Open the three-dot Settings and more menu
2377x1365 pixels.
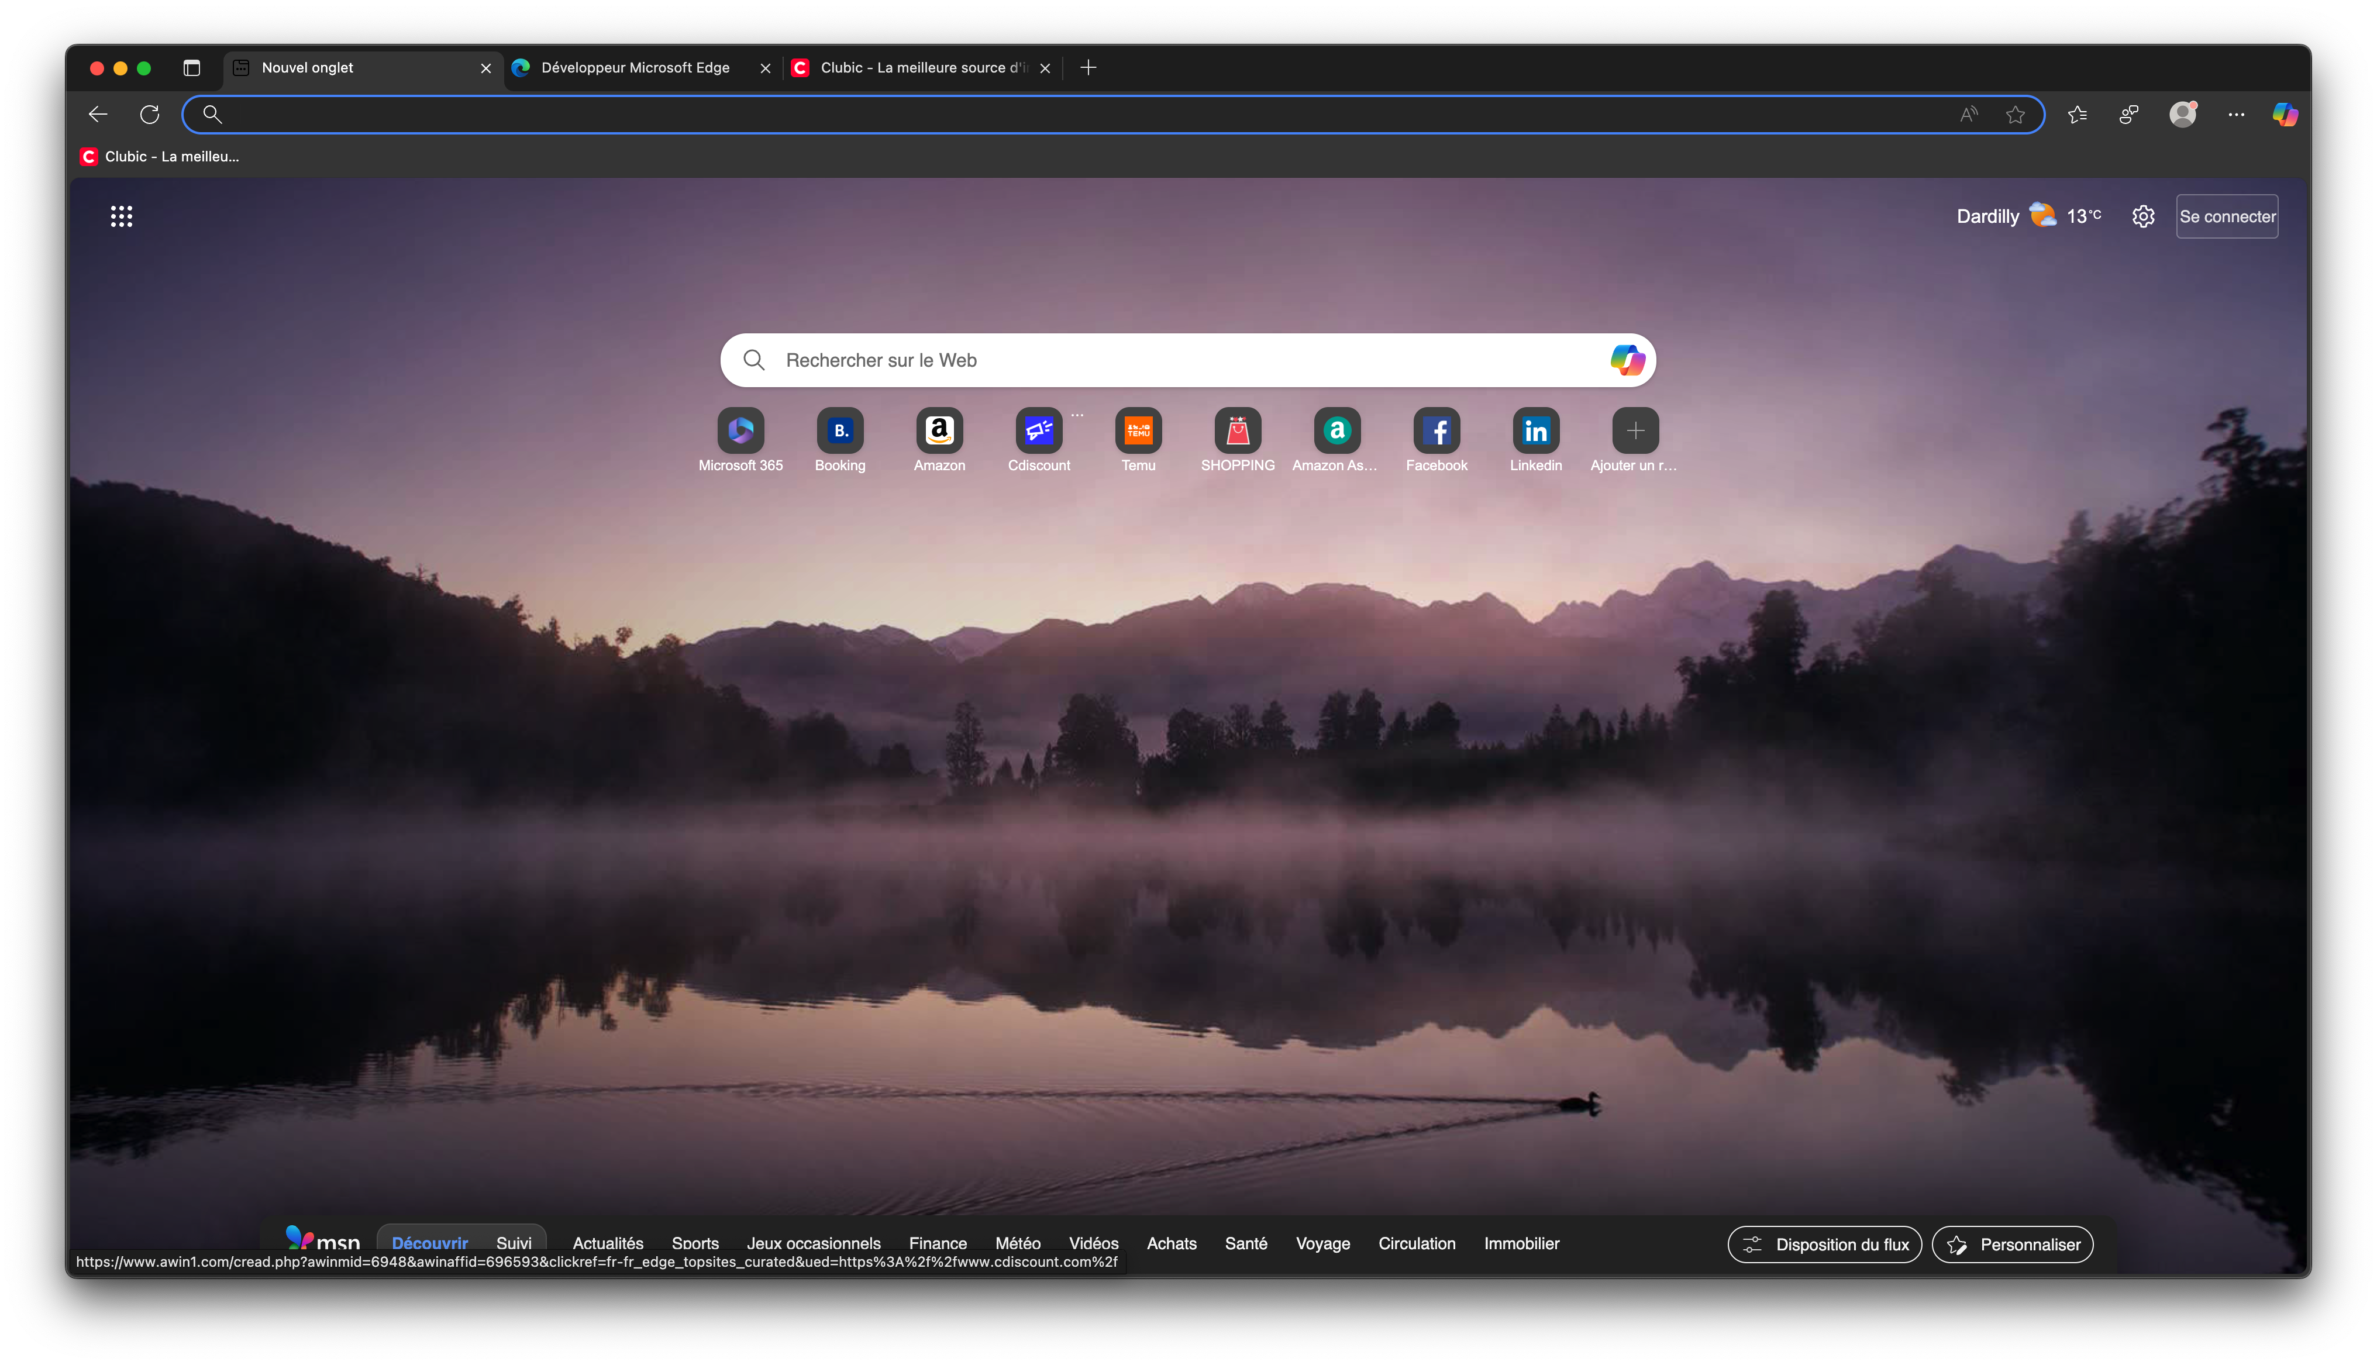(x=2237, y=115)
